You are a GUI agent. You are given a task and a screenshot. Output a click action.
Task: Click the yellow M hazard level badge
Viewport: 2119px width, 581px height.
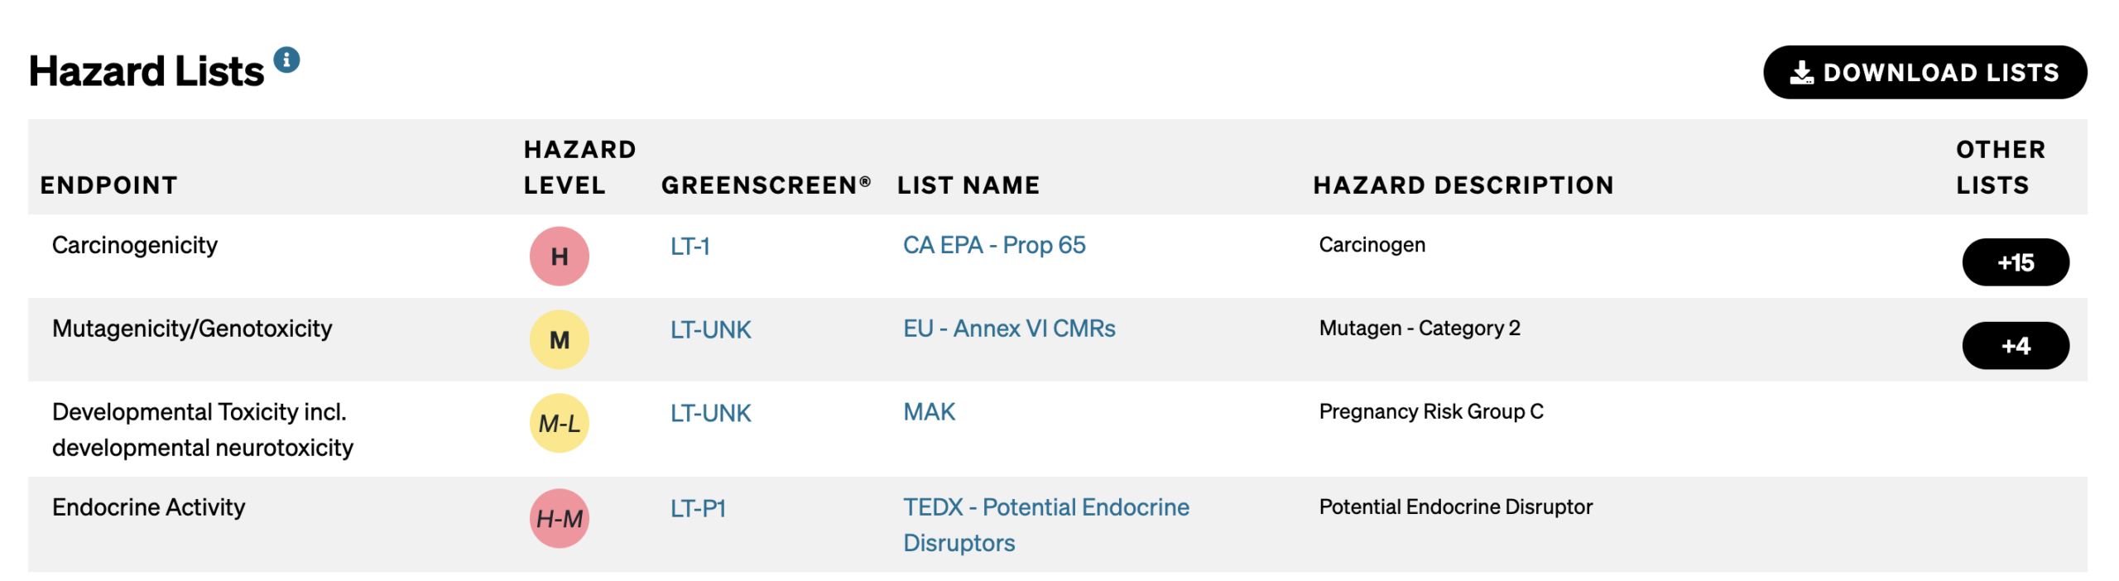[x=559, y=340]
